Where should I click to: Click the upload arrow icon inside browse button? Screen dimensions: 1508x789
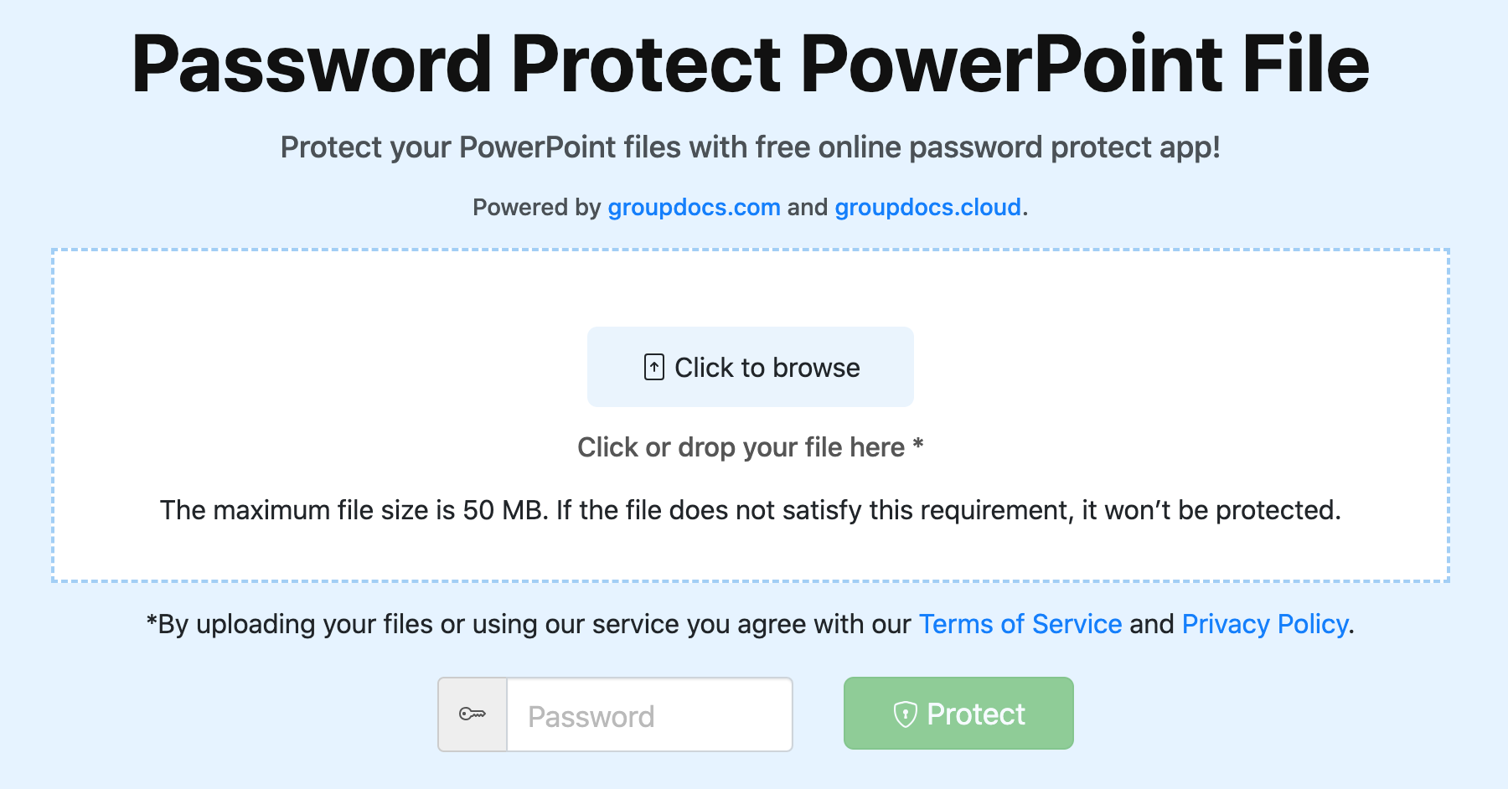coord(653,366)
